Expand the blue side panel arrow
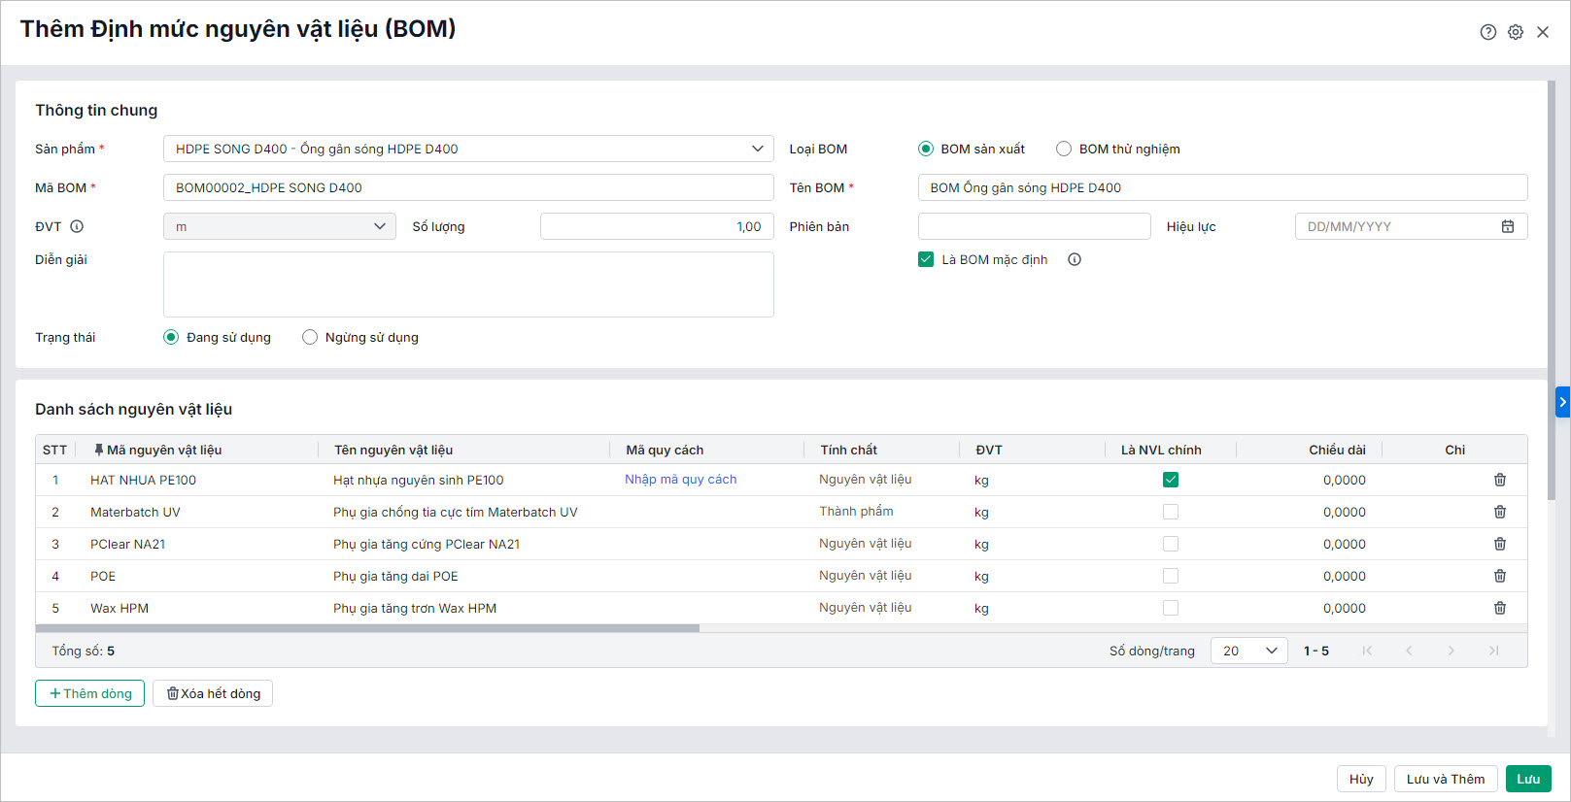Image resolution: width=1571 pixels, height=802 pixels. tap(1562, 402)
